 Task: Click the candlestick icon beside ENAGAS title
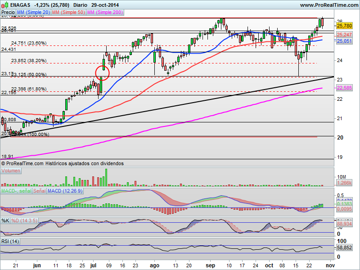click(5, 5)
